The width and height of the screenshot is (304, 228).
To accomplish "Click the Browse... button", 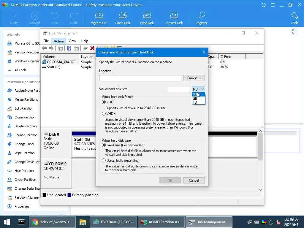I will click(x=194, y=78).
